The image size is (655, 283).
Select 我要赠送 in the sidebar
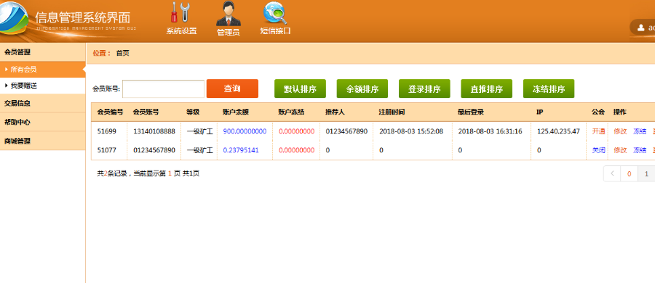point(43,86)
